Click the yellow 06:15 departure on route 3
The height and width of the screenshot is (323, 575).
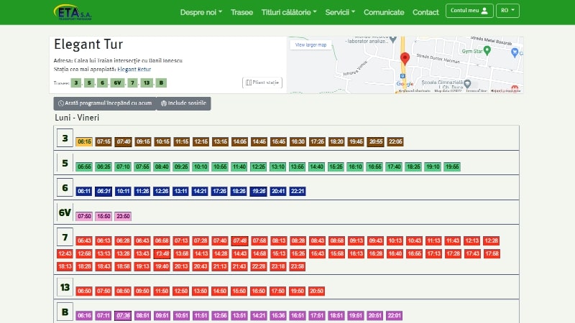coord(85,141)
